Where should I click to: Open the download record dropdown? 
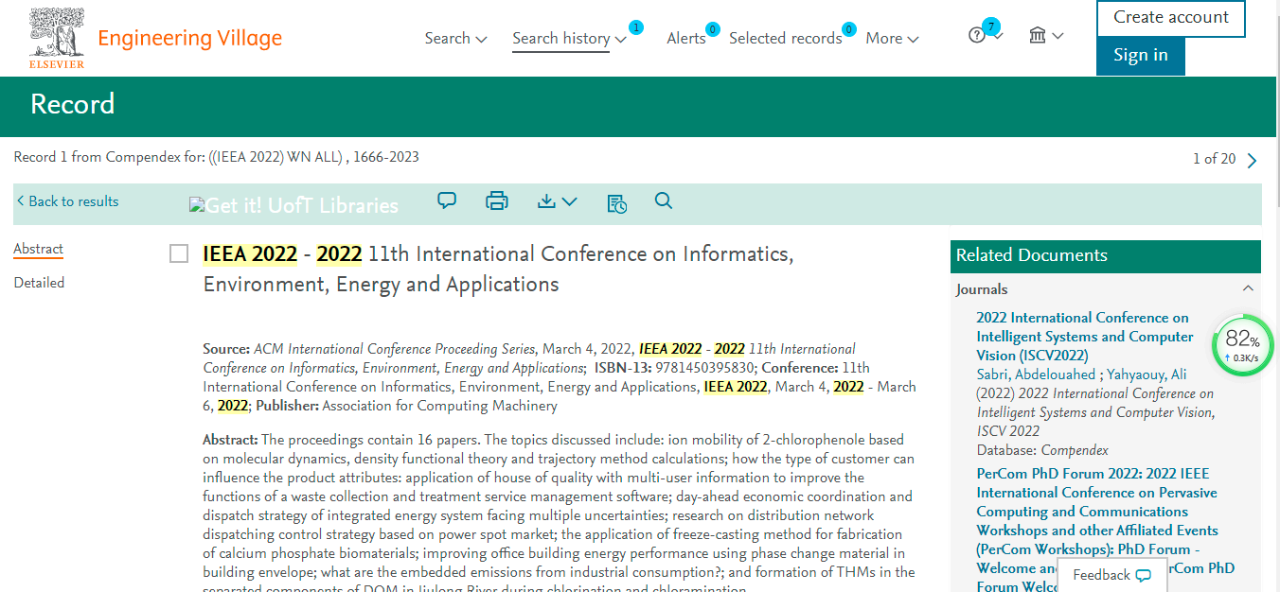[557, 200]
